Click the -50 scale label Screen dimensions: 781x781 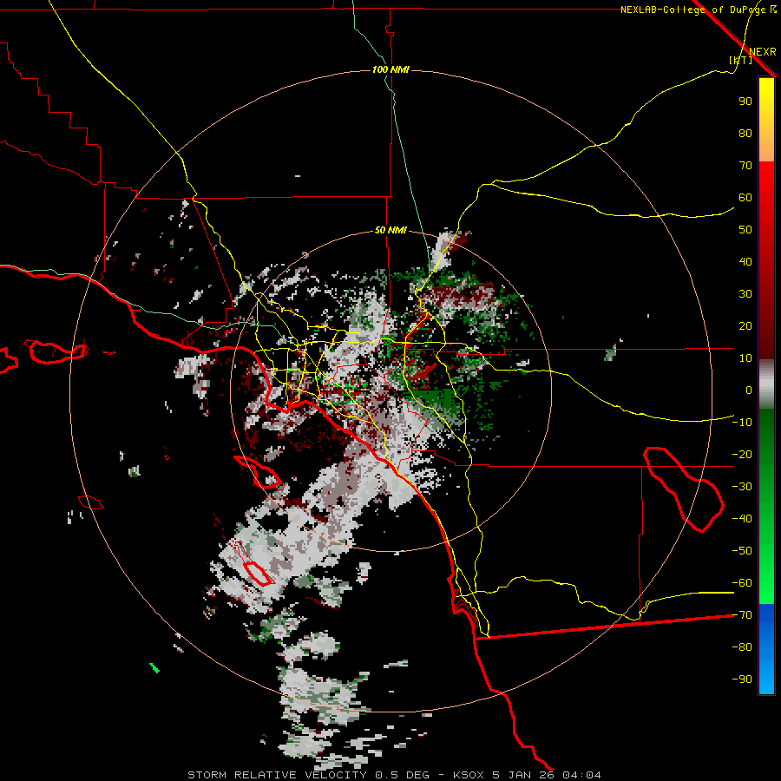pyautogui.click(x=742, y=551)
